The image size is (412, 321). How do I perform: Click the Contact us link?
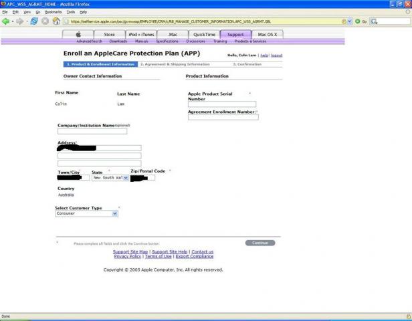pyautogui.click(x=202, y=251)
